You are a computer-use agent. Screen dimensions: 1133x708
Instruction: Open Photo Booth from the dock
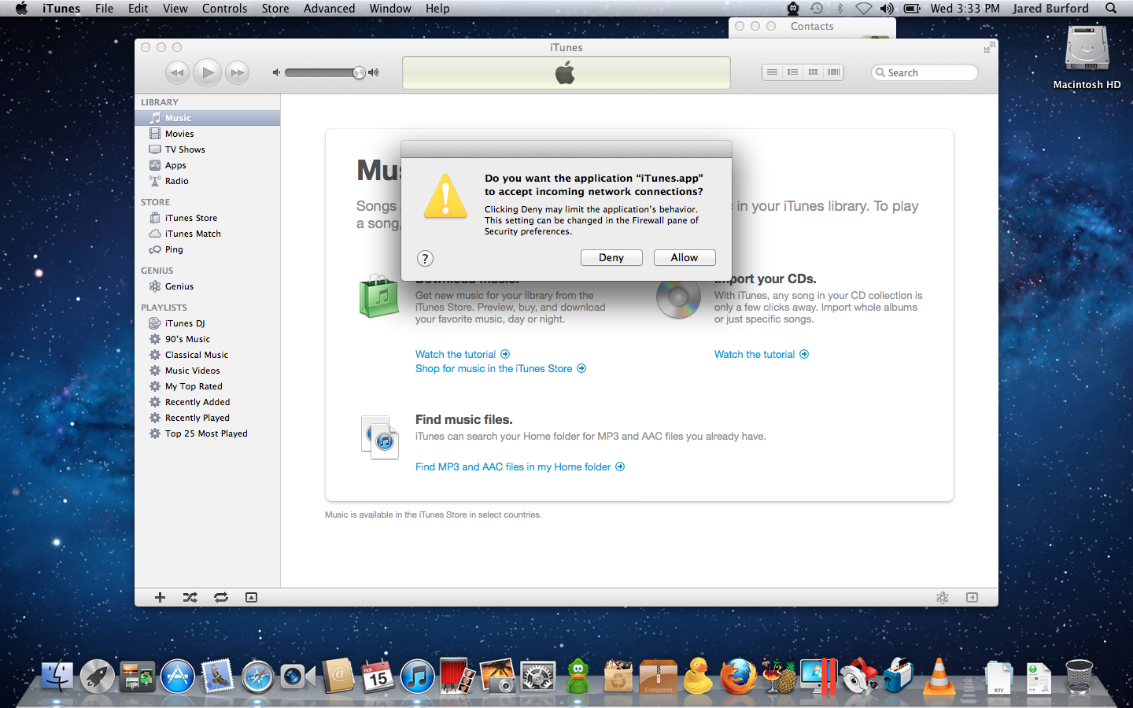click(457, 677)
